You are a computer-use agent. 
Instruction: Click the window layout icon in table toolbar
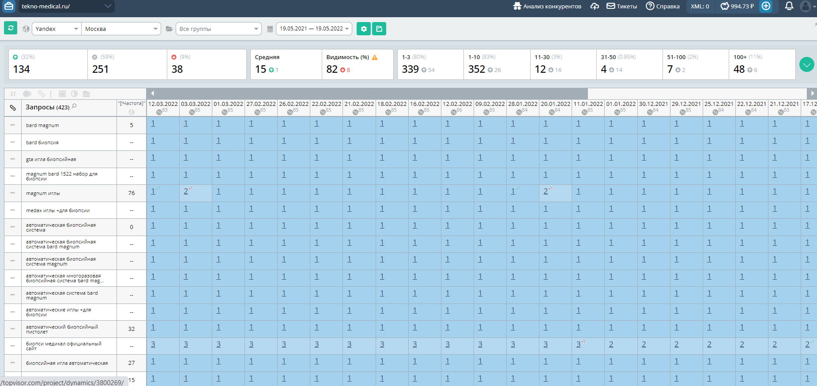coord(62,94)
